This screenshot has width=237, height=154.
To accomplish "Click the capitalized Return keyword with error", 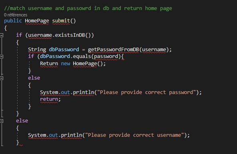I will point(49,64).
